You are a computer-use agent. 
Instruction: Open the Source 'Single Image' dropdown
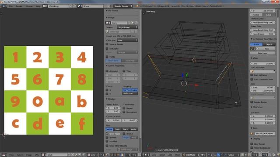127,27
